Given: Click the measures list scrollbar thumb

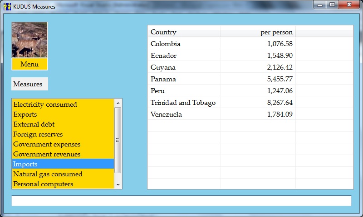Looking at the screenshot, I should (x=118, y=140).
